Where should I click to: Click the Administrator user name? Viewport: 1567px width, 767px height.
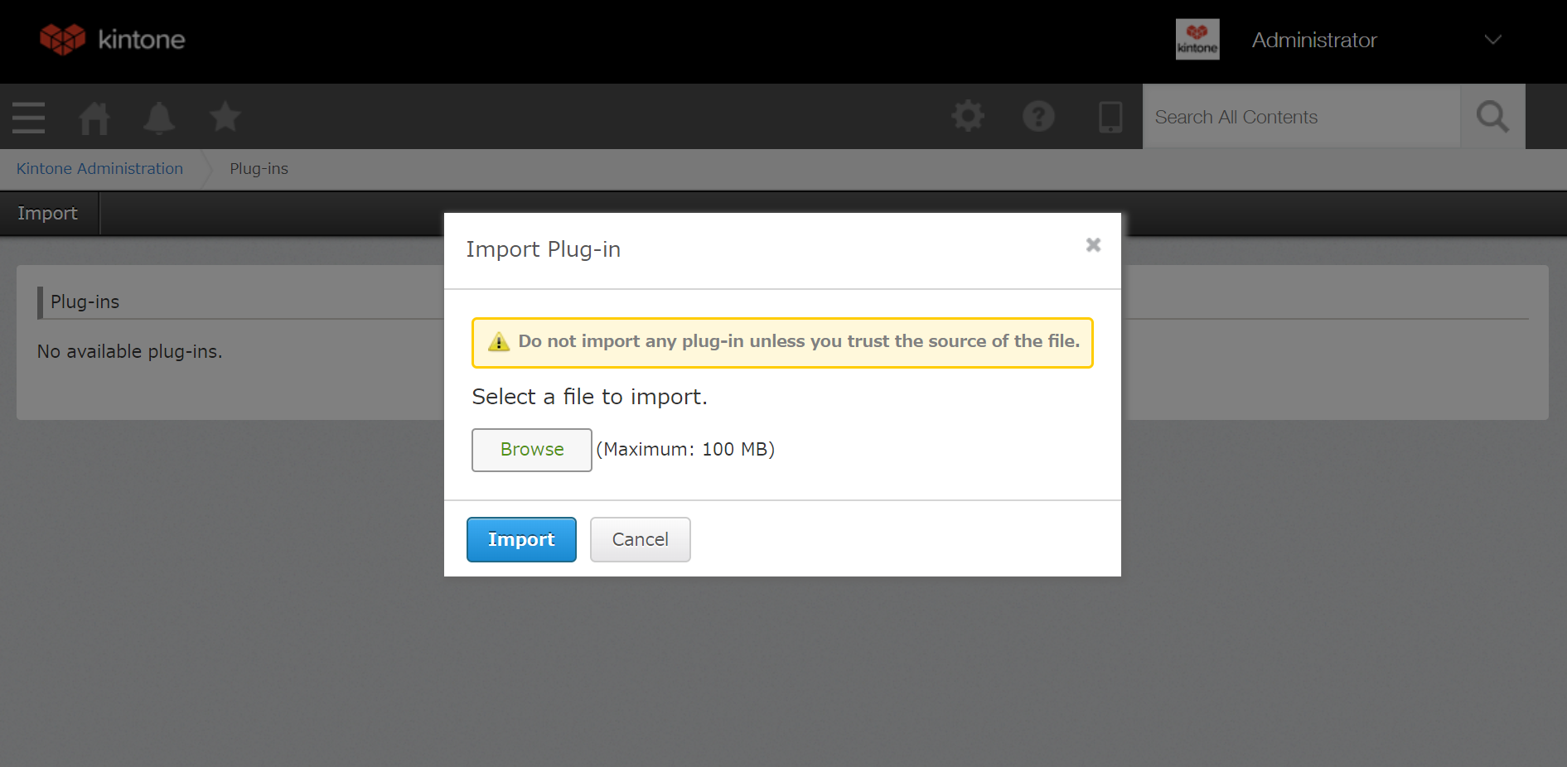1313,40
